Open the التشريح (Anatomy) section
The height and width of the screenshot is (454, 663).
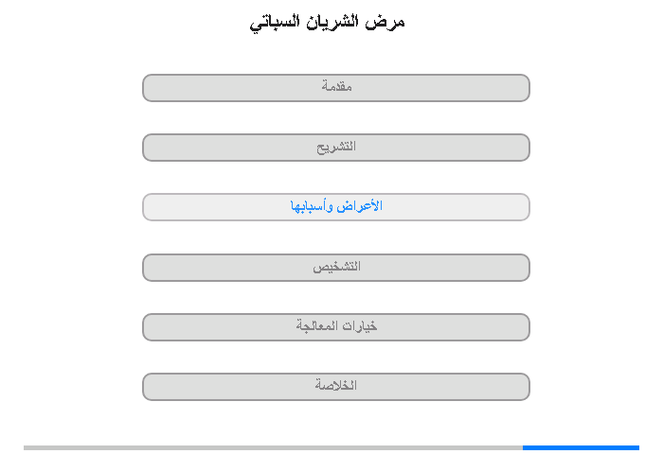click(x=336, y=148)
